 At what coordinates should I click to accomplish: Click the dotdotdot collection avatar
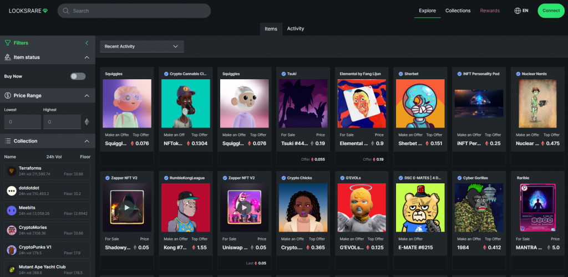point(12,191)
